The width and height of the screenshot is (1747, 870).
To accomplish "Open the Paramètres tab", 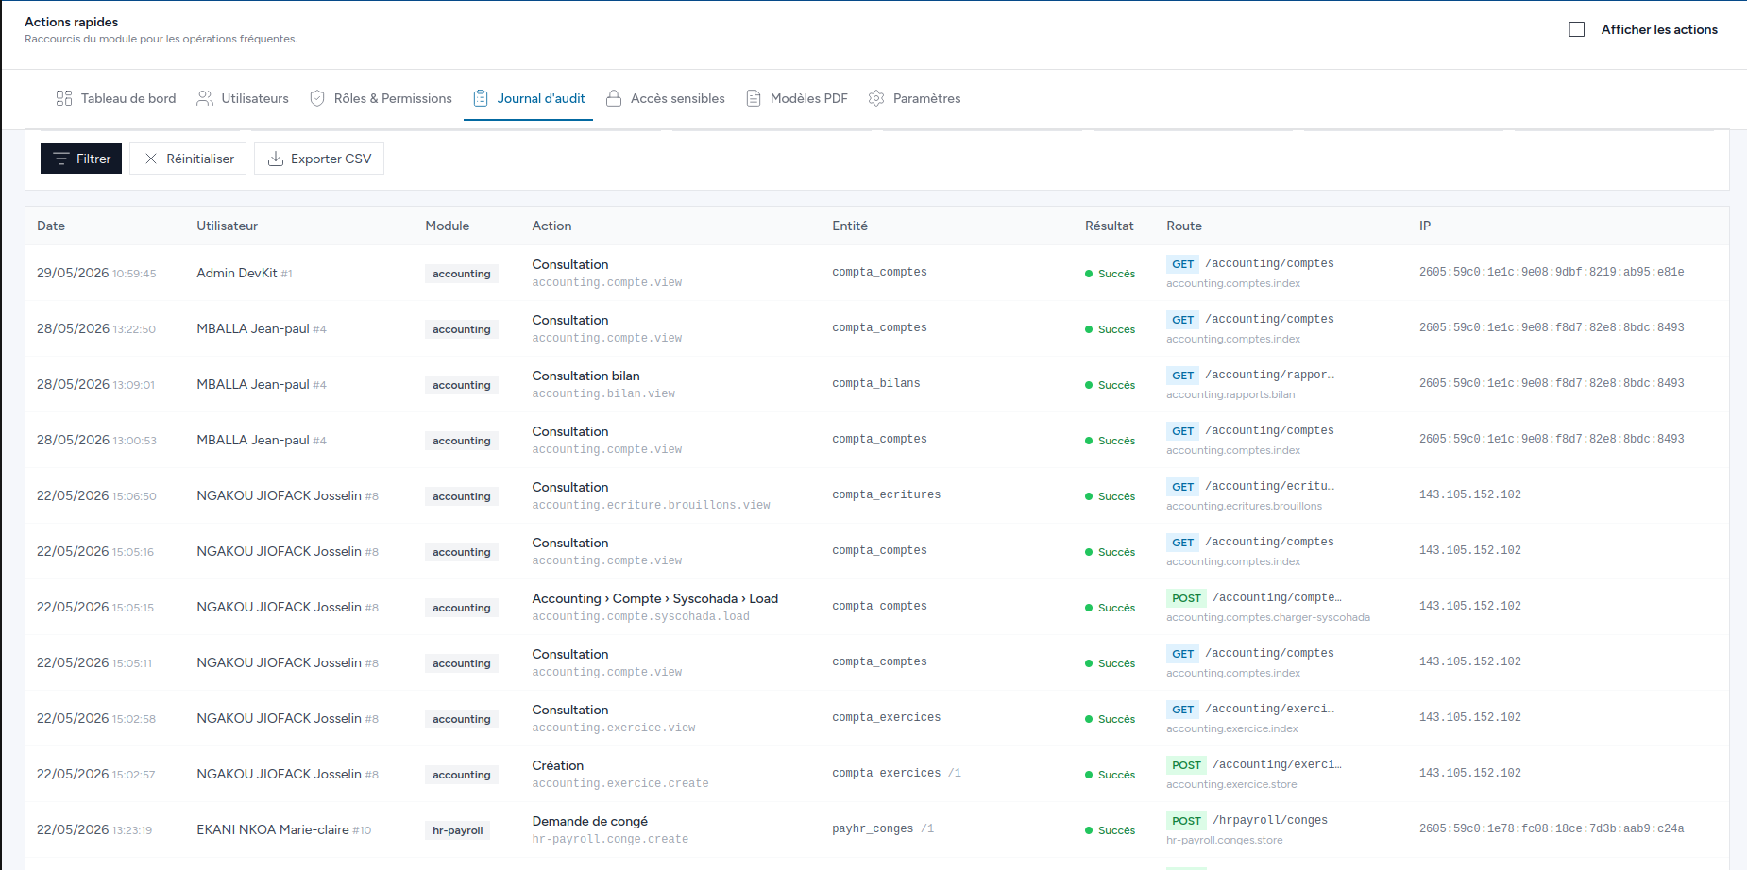I will [x=915, y=98].
